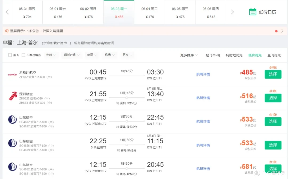
Task: Enable the 直飞 direct flight checkbox
Action: 10,55
